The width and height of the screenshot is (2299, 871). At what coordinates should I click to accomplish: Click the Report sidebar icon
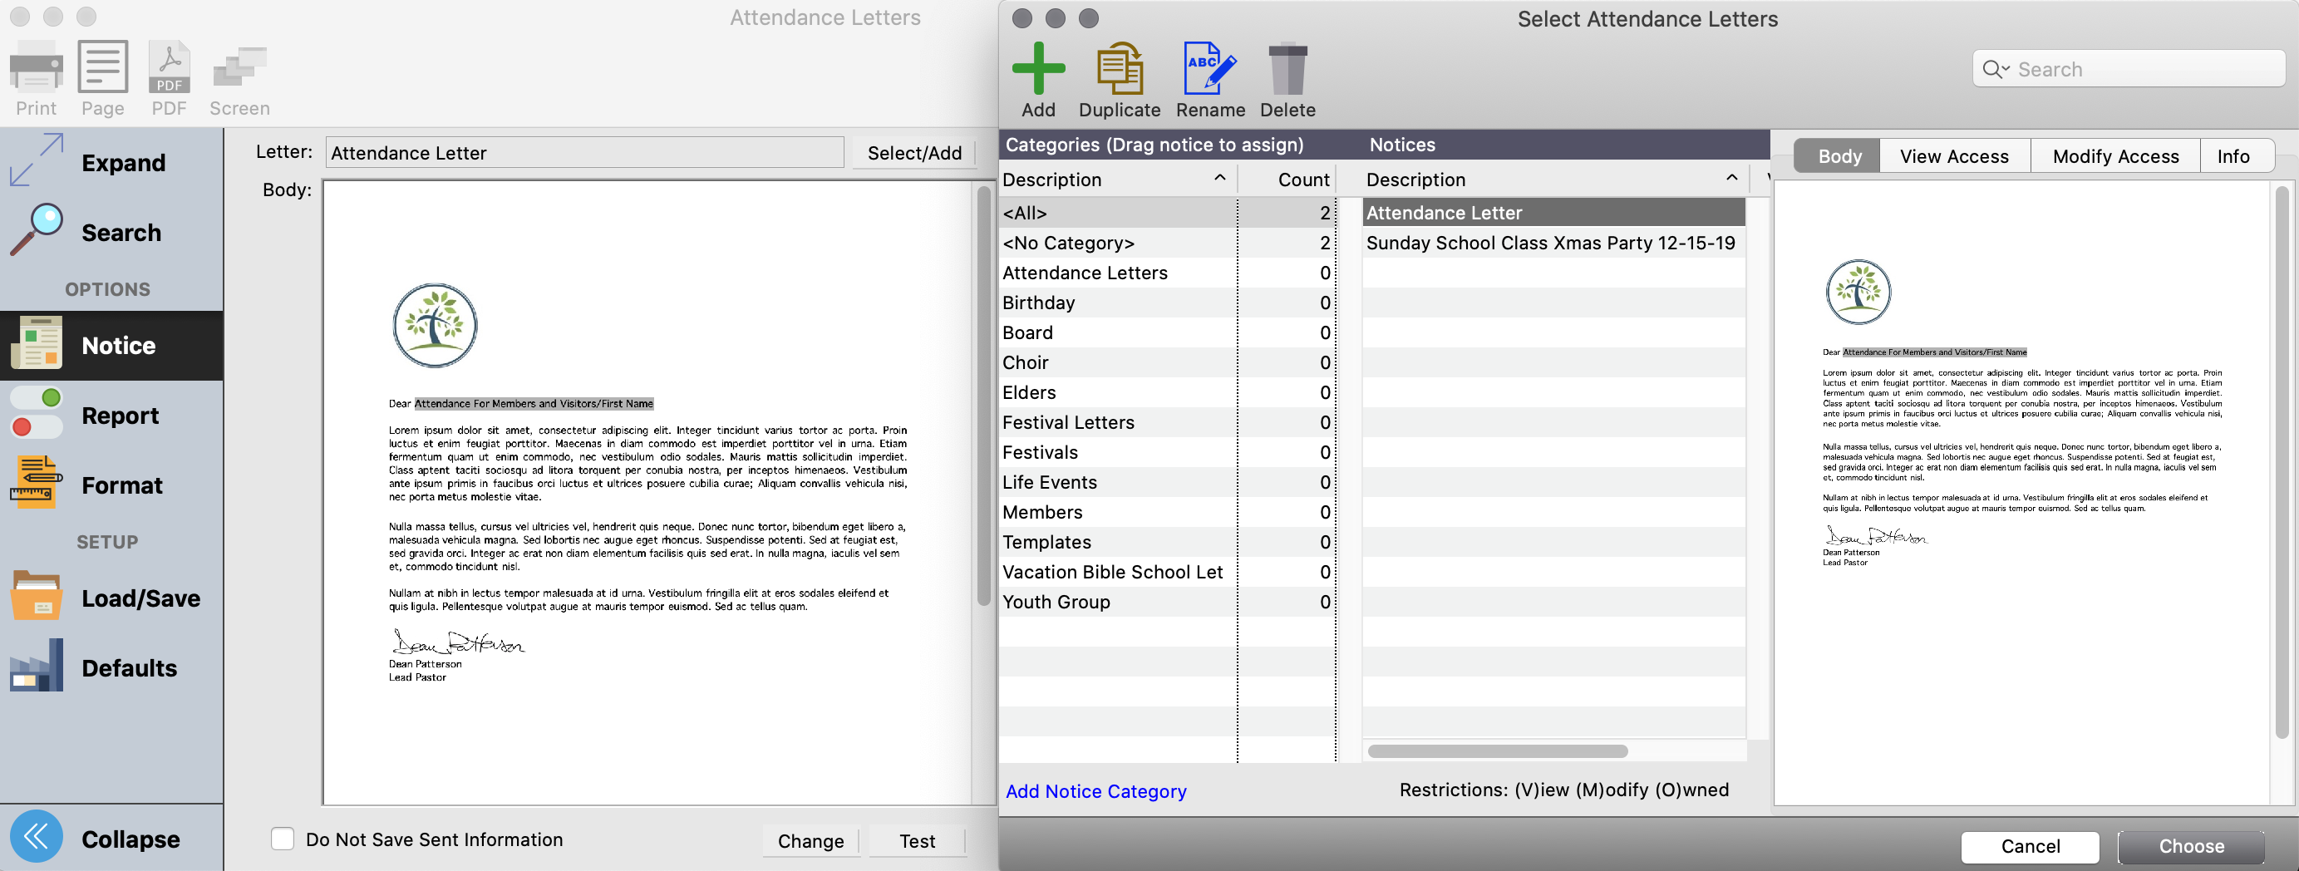coord(36,414)
